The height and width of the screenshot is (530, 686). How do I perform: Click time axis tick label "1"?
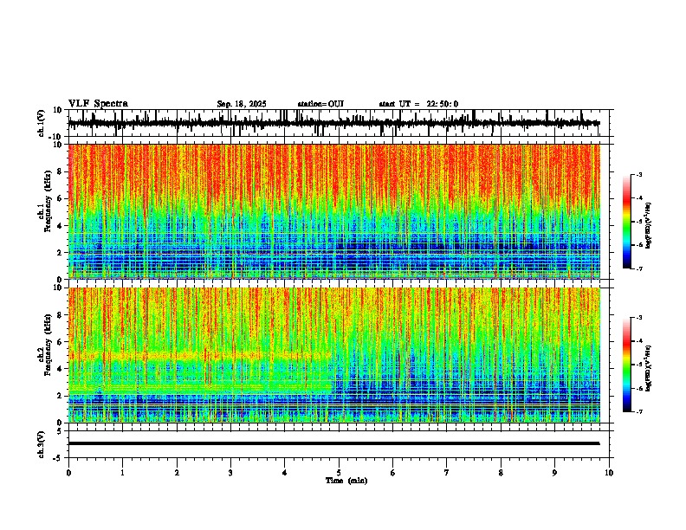pyautogui.click(x=122, y=473)
